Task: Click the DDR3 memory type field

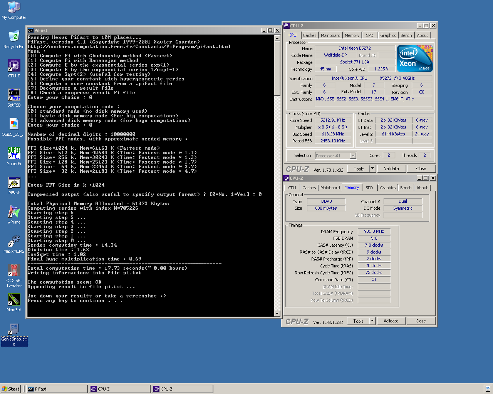Action: coord(326,201)
